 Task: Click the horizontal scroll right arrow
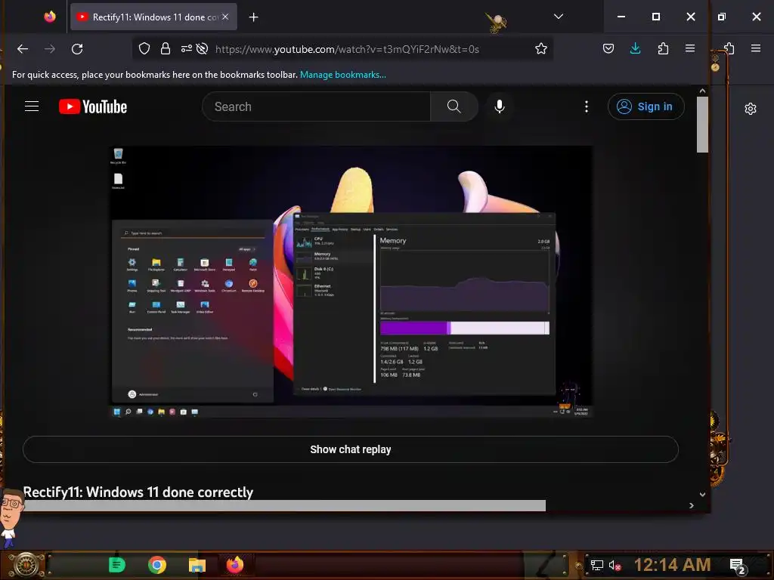[x=691, y=505]
